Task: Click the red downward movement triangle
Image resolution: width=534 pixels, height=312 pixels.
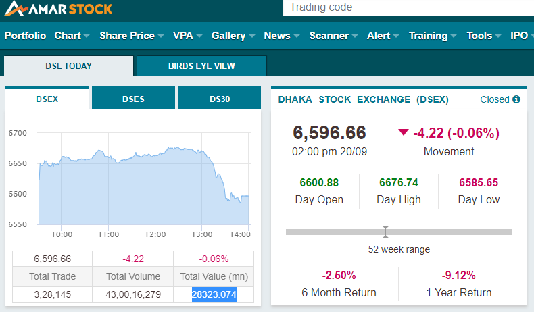Action: [x=404, y=132]
